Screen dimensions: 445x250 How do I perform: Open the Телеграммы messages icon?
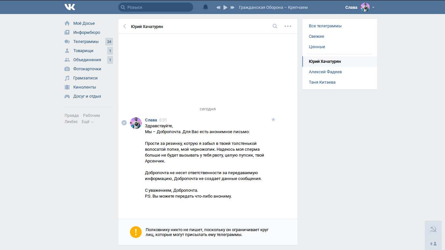[67, 42]
